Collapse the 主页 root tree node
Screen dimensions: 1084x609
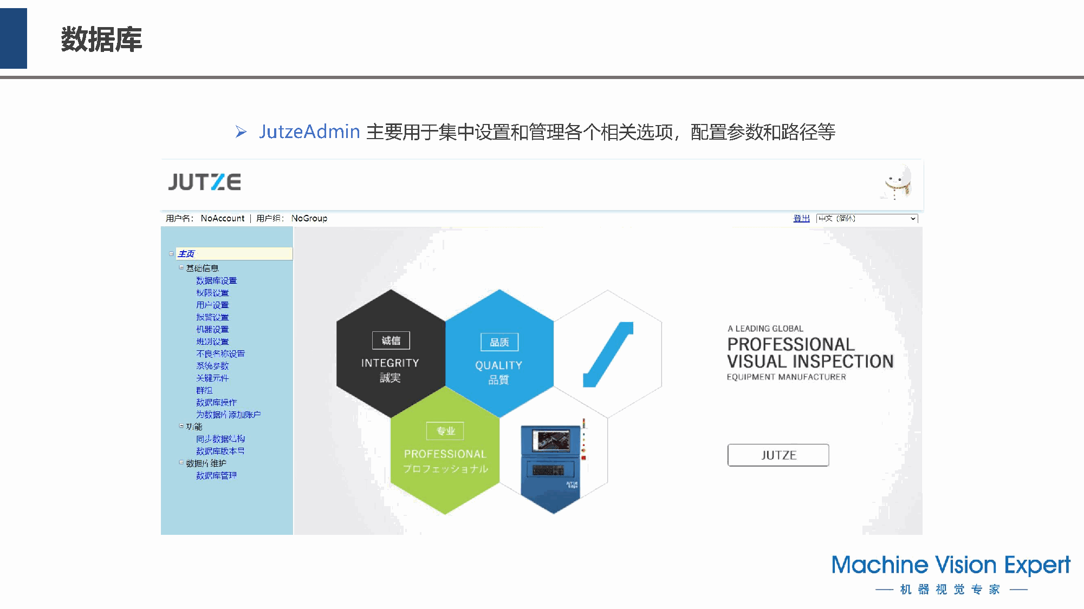tap(171, 254)
